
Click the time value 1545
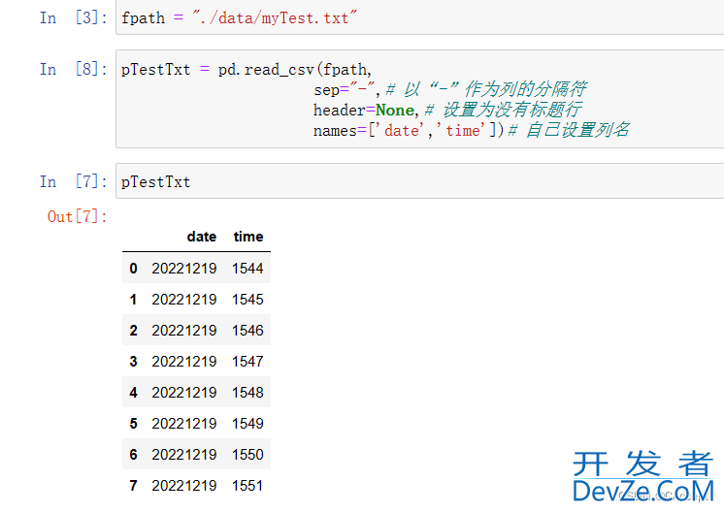(247, 300)
